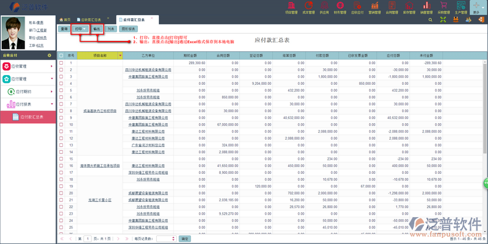Click the 查询 button
The height and width of the screenshot is (244, 488).
tap(63, 29)
